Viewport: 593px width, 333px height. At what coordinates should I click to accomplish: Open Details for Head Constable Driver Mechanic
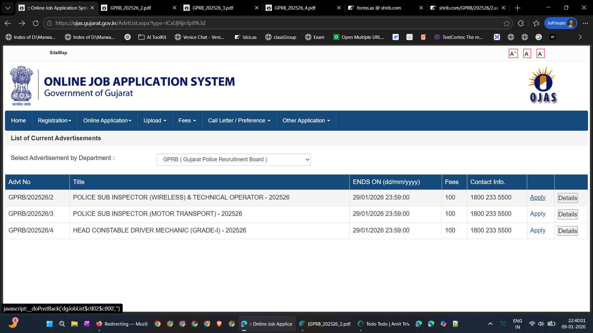tap(567, 231)
